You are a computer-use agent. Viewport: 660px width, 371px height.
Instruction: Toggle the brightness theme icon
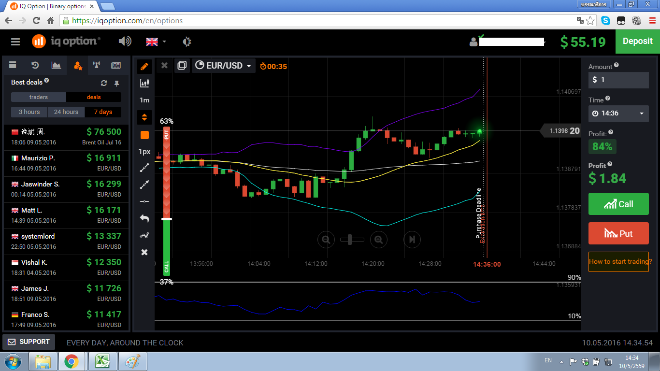pyautogui.click(x=187, y=42)
